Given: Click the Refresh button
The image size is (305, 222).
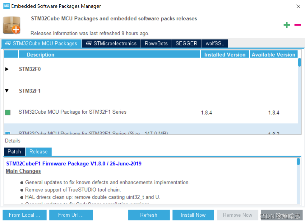Looking at the screenshot, I should [x=149, y=215].
